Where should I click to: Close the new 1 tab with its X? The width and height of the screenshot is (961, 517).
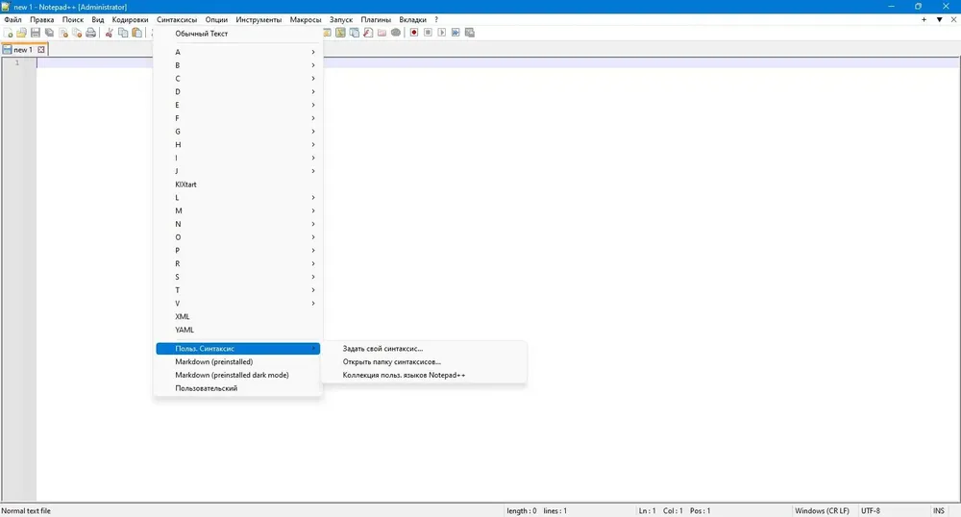[41, 50]
